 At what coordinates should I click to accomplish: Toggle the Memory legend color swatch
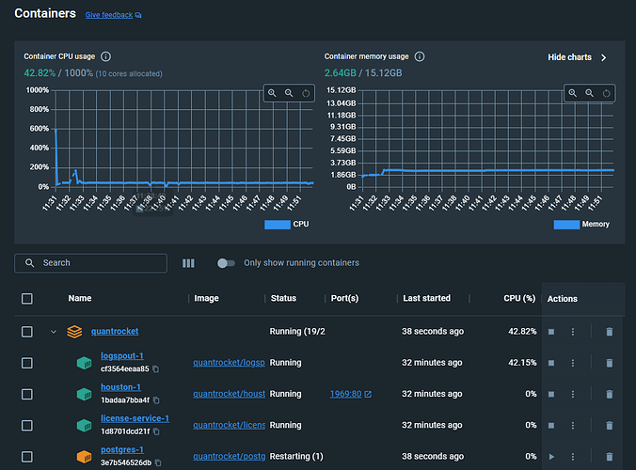pos(566,225)
